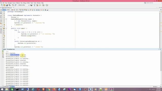Click the 'main started.' output line
The height and width of the screenshot is (91, 162).
tap(11, 53)
